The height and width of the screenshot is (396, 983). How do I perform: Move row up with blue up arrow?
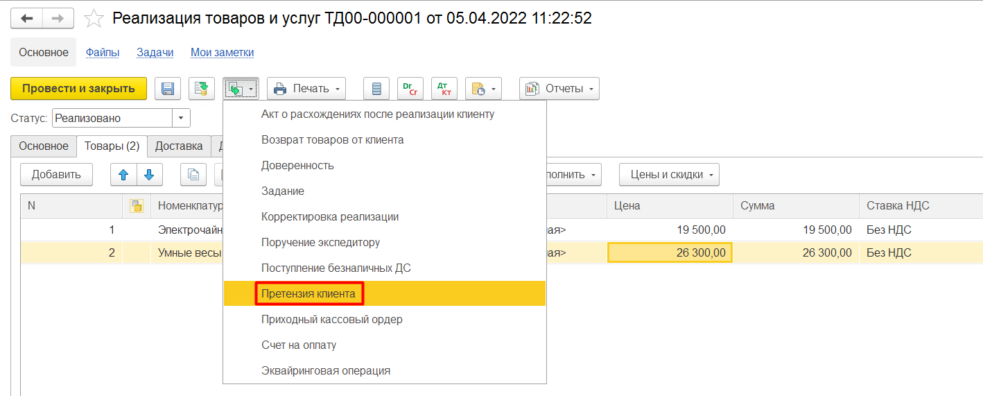124,175
